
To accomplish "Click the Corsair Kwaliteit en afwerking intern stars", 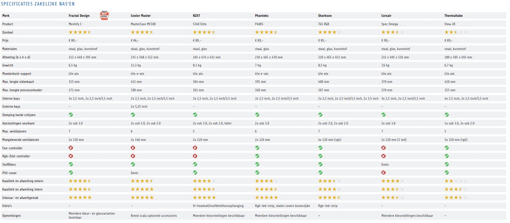I will 393,189.
